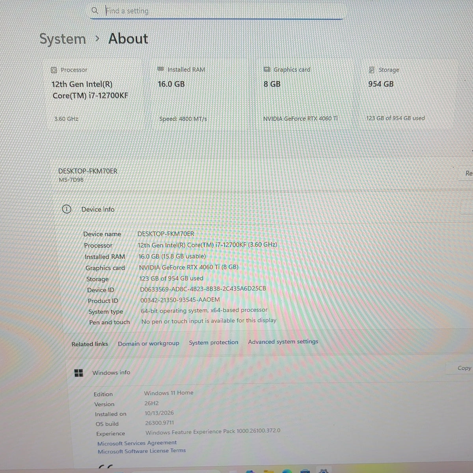Select the installed date 10/13/2026

[x=159, y=413]
